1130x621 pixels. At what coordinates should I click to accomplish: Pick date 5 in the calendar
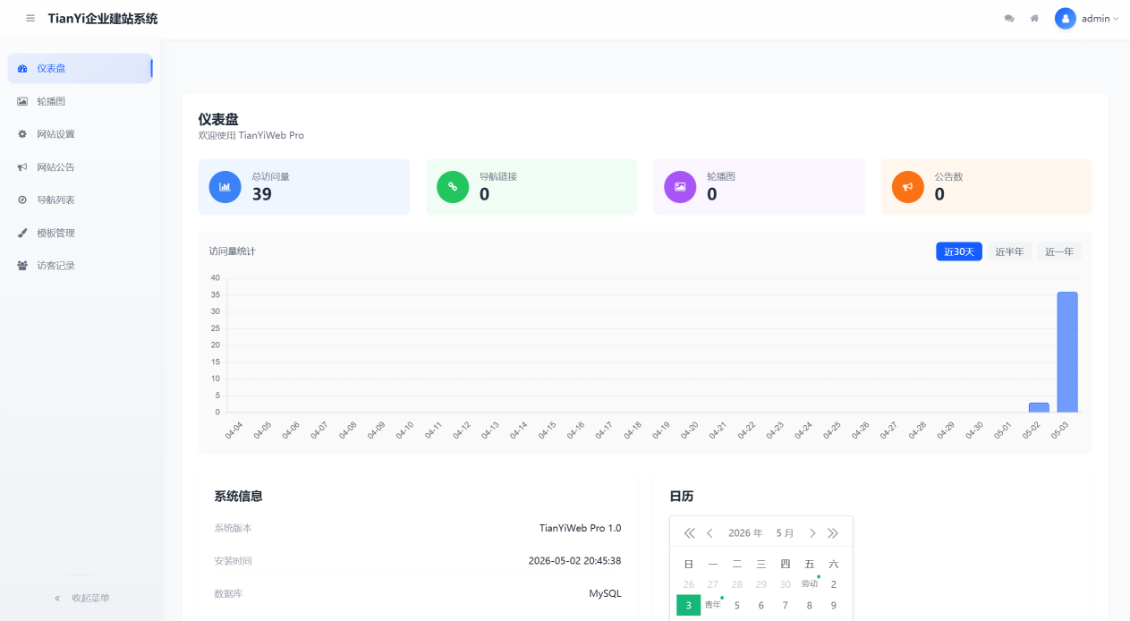(737, 606)
